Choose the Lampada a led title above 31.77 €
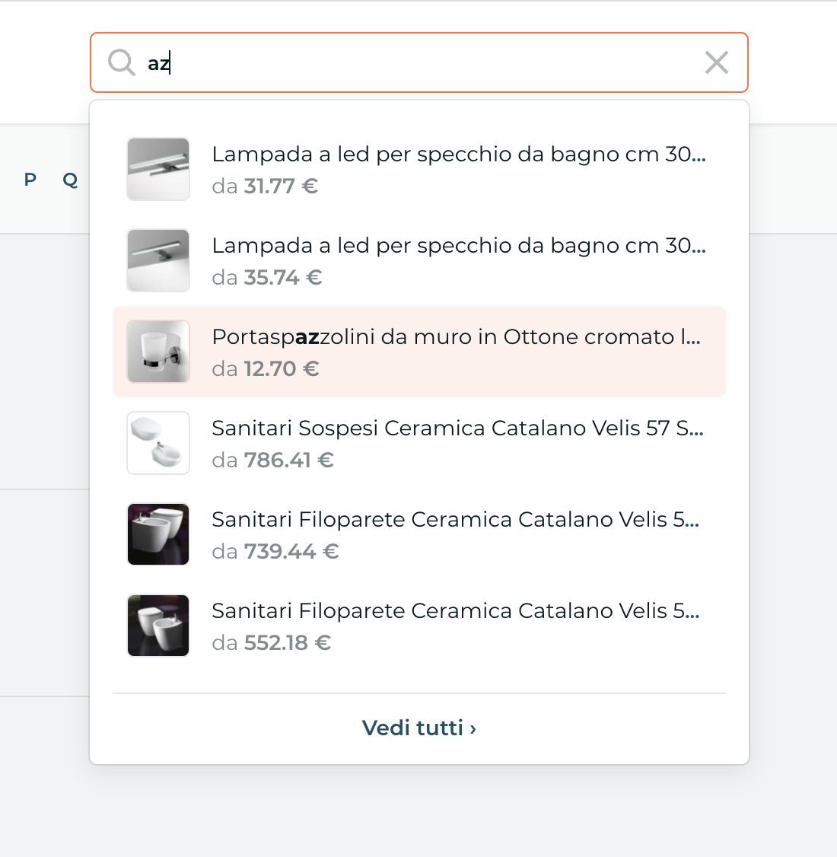The image size is (837, 857). coord(458,155)
